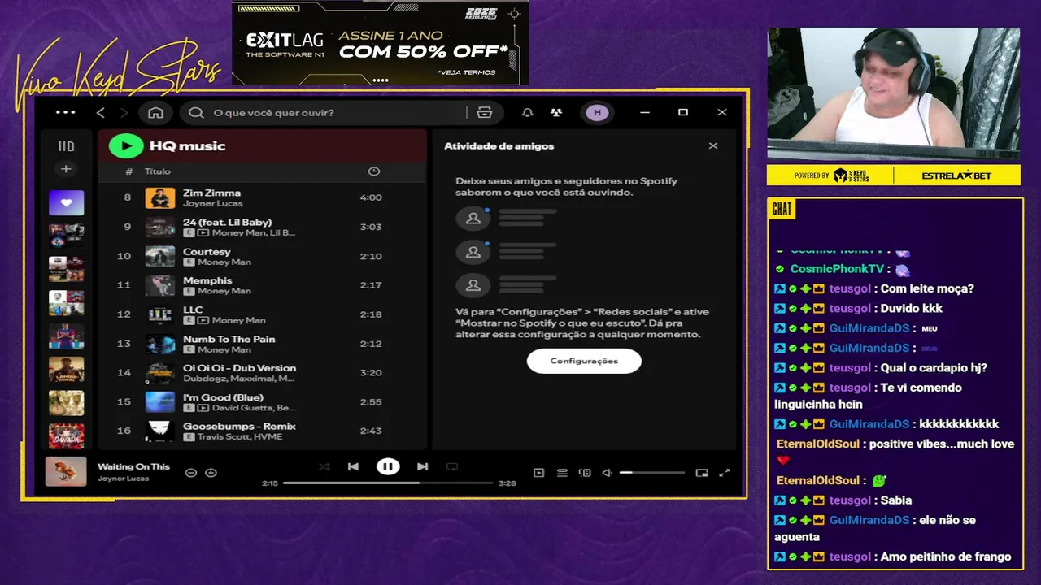The image size is (1041, 585).
Task: Seek on the song progress bar
Action: (x=388, y=483)
